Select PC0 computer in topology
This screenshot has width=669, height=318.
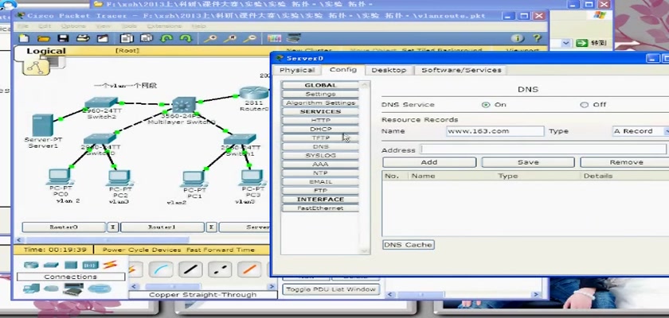coord(59,176)
